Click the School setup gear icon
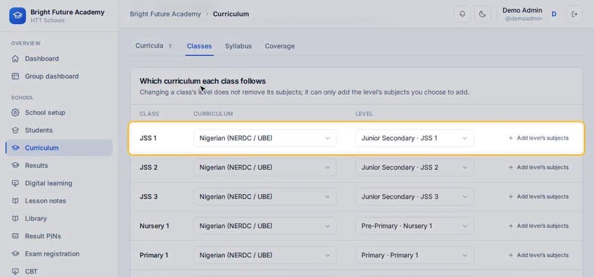The height and width of the screenshot is (277, 594). [x=15, y=113]
